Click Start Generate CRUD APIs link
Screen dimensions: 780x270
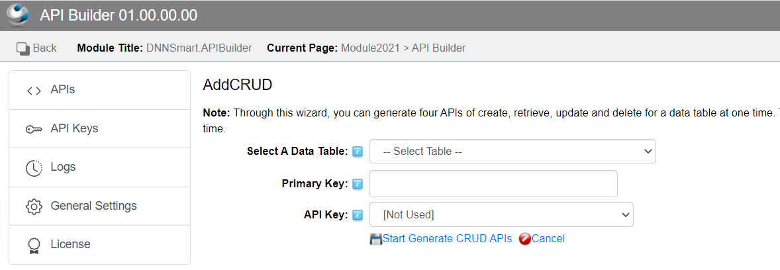[x=447, y=239]
